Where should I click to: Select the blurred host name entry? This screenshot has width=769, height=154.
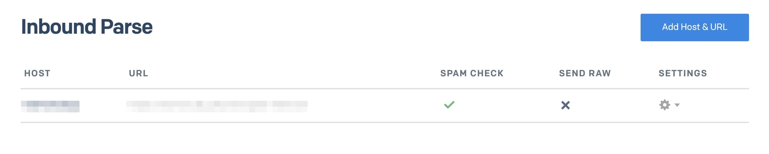[50, 106]
